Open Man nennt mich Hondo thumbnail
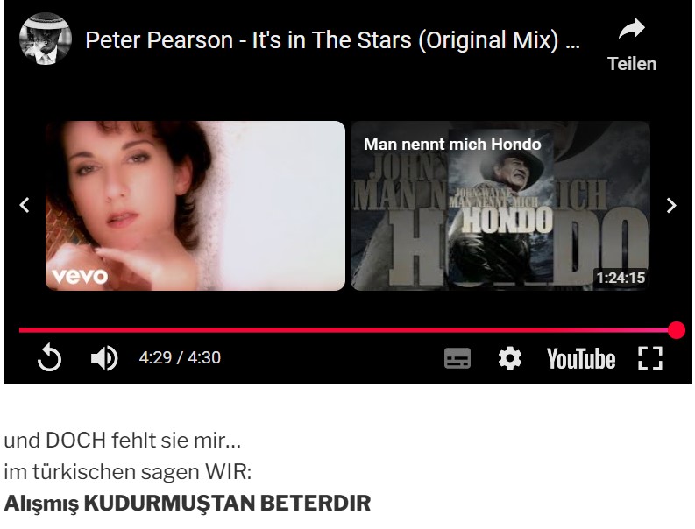The height and width of the screenshot is (529, 695). coord(500,206)
